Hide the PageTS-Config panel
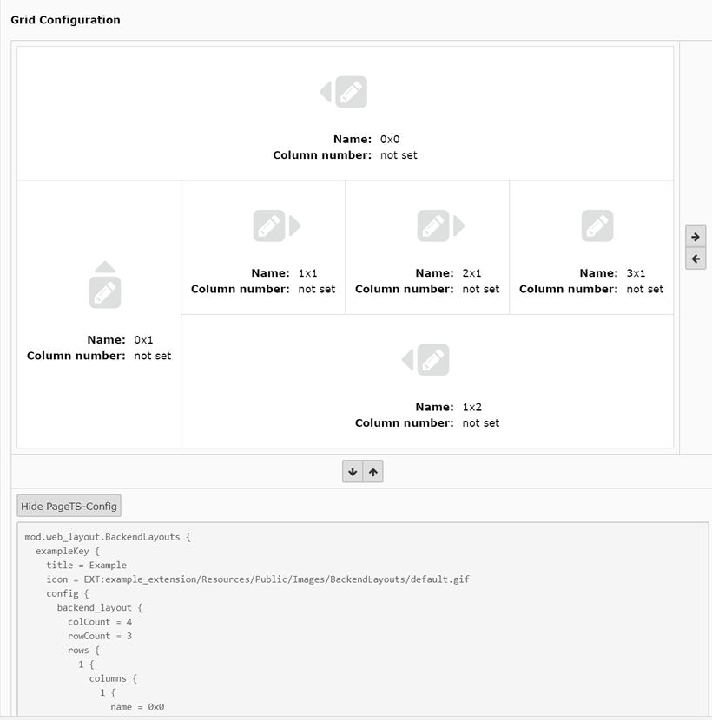The height and width of the screenshot is (720, 712). pyautogui.click(x=69, y=506)
